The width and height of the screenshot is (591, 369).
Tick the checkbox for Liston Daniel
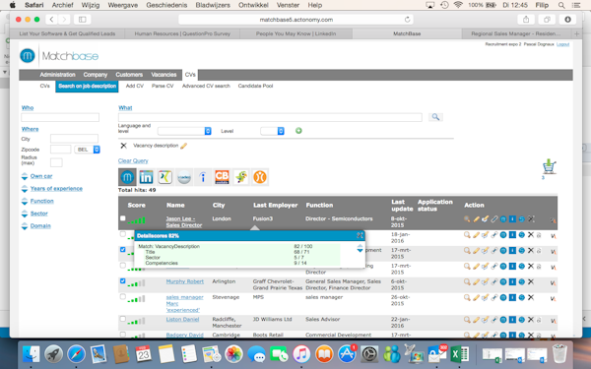tap(122, 319)
